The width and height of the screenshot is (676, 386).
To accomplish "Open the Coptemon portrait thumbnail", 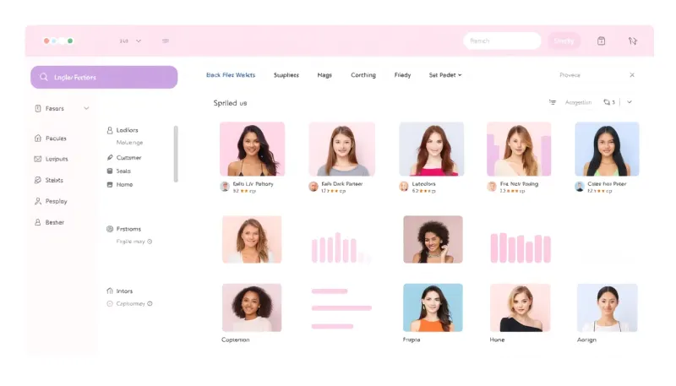I will pos(252,307).
